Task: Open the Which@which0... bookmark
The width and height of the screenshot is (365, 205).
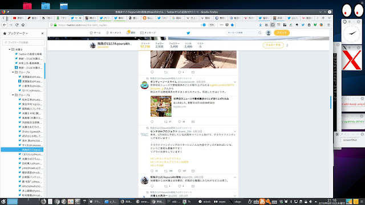Action: 30,186
